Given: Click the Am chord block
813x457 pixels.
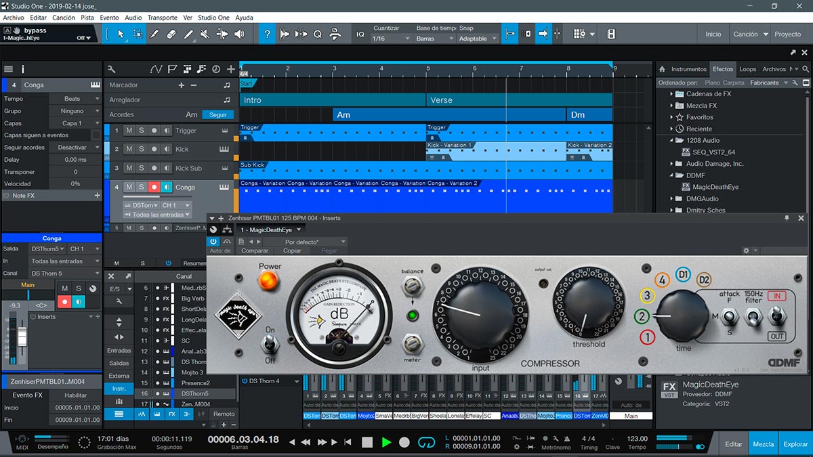Looking at the screenshot, I should coord(450,114).
